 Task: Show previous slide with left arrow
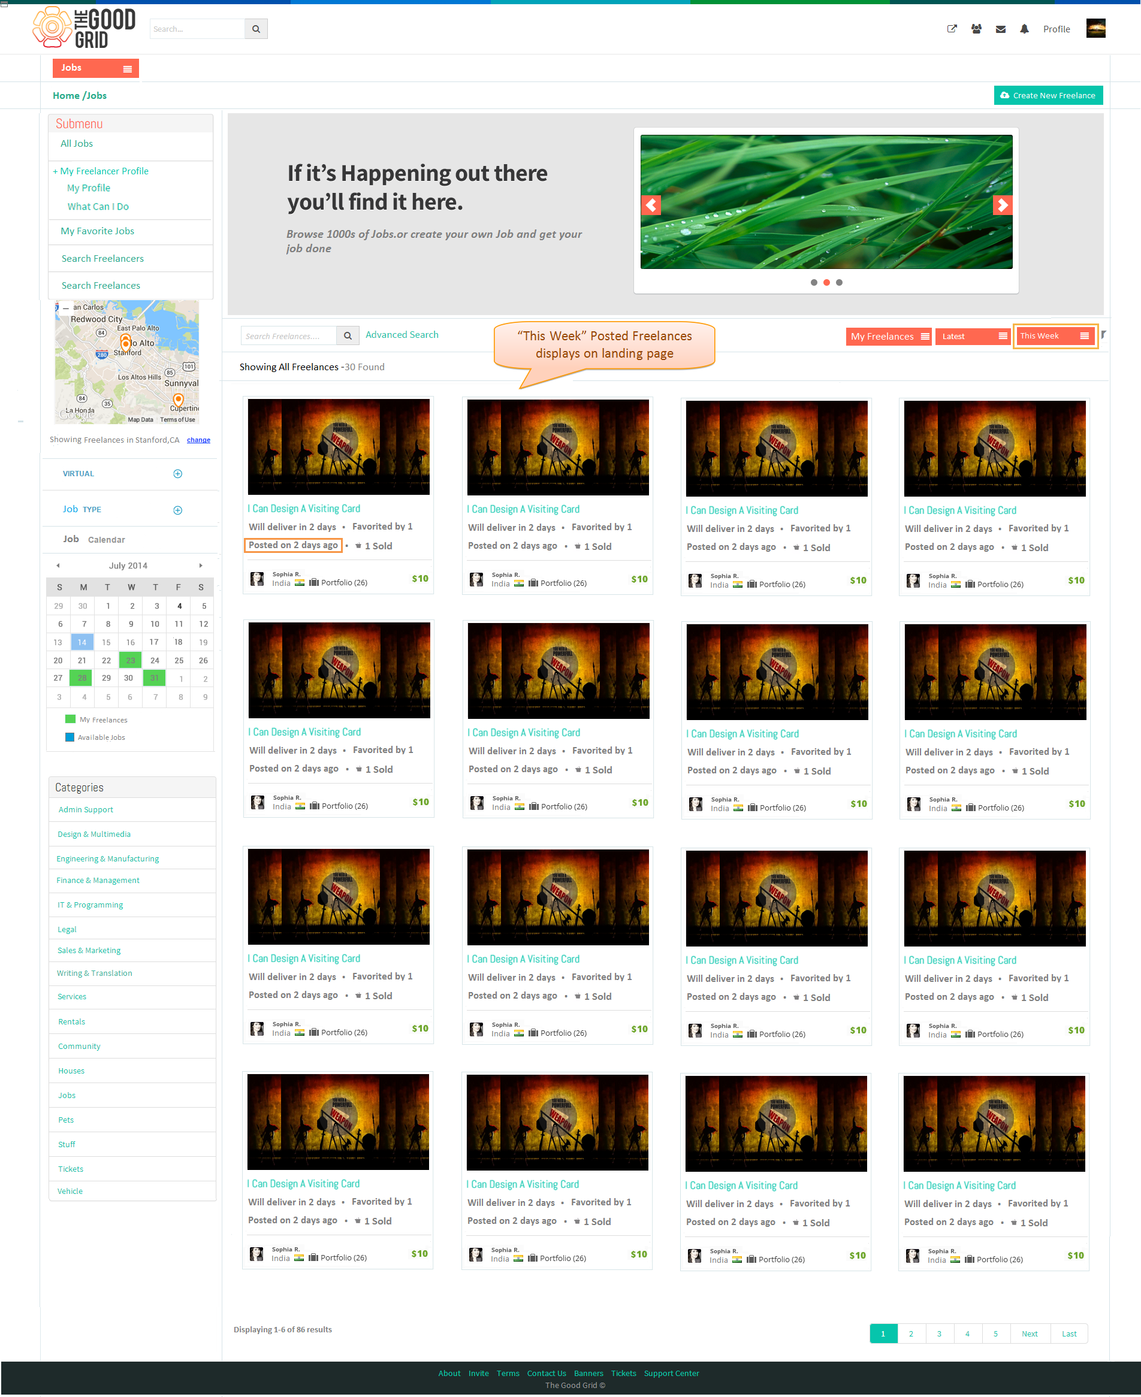651,205
